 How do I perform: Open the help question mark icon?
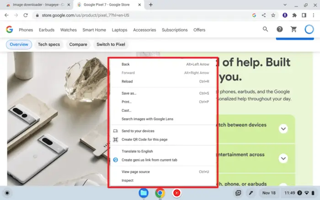coord(280,29)
